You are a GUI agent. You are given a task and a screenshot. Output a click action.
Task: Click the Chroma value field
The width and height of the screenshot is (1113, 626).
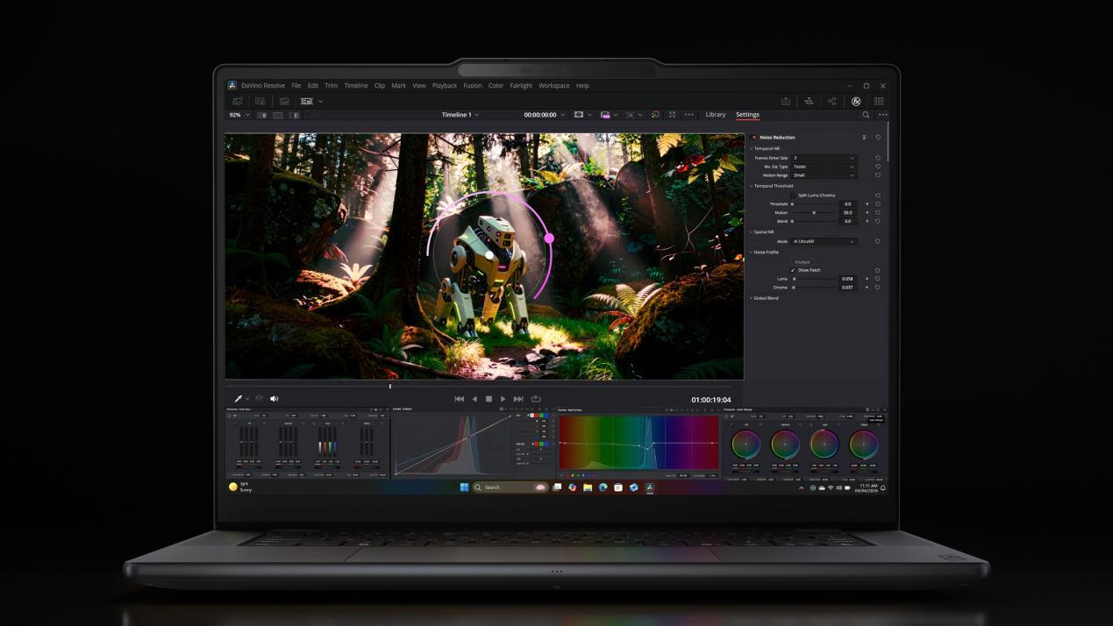pyautogui.click(x=847, y=288)
